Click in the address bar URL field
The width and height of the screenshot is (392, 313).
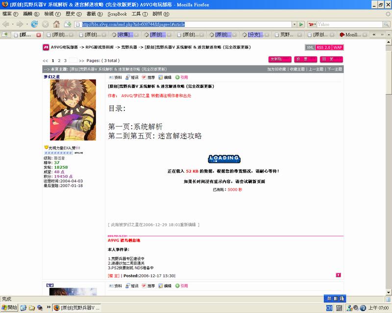pos(184,24)
